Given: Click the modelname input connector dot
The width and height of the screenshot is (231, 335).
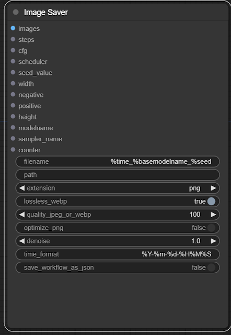Looking at the screenshot, I should pos(13,128).
